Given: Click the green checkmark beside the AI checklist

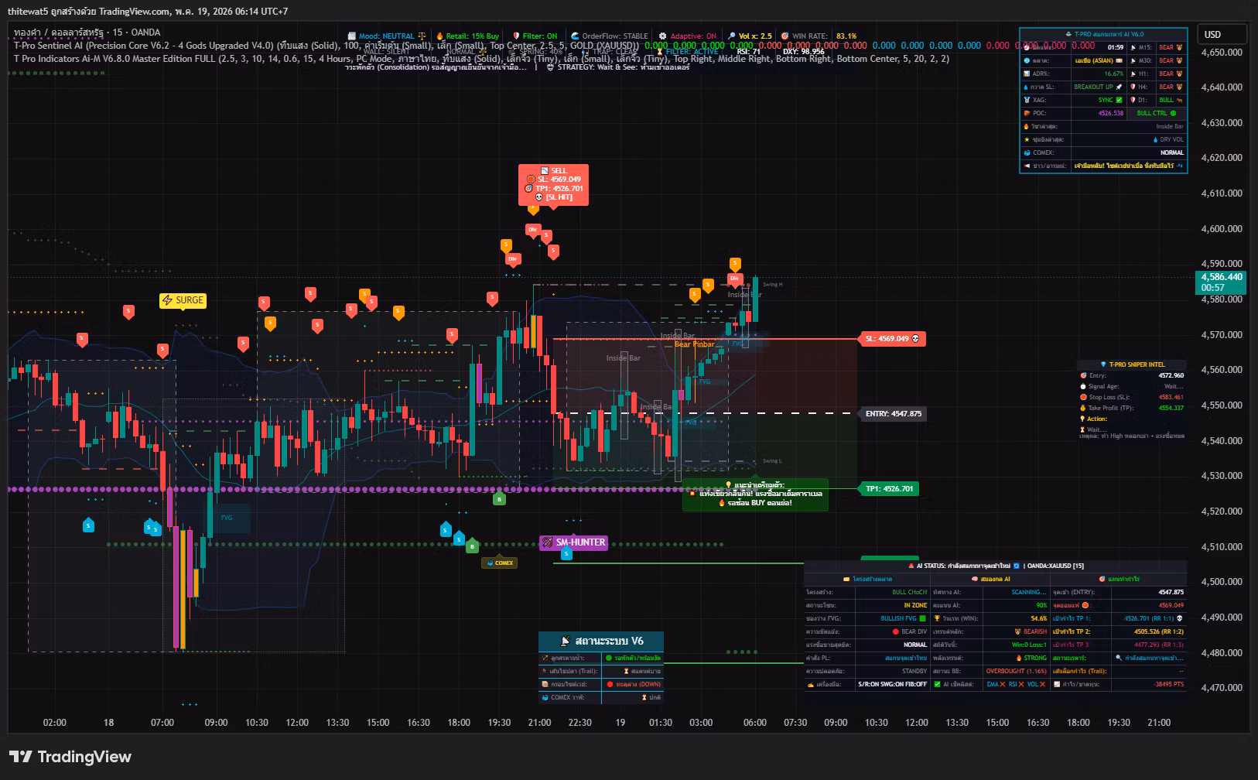Looking at the screenshot, I should click(x=937, y=684).
